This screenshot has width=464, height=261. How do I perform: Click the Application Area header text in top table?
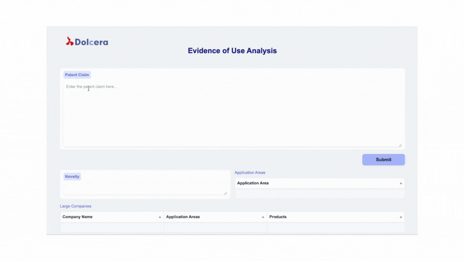(x=253, y=183)
